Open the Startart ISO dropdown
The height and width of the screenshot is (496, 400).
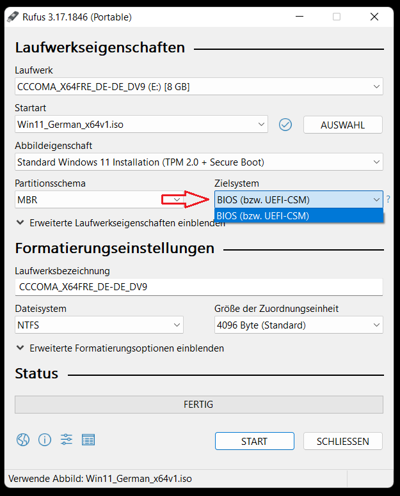tap(141, 124)
